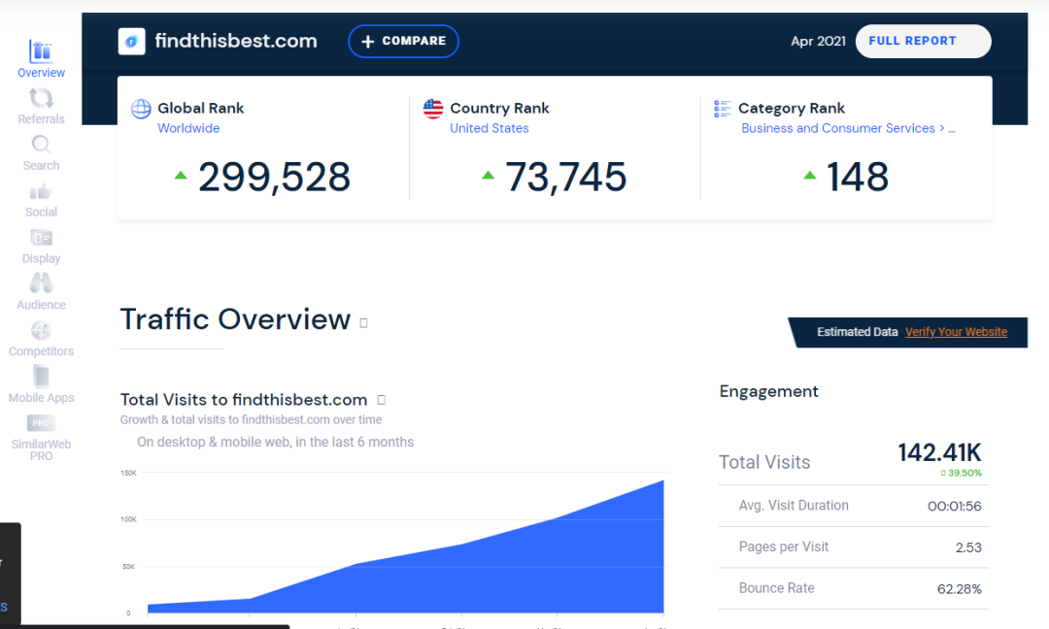Click the Mobile Apps sidebar label
Viewport: 1049px width, 629px height.
[x=41, y=398]
